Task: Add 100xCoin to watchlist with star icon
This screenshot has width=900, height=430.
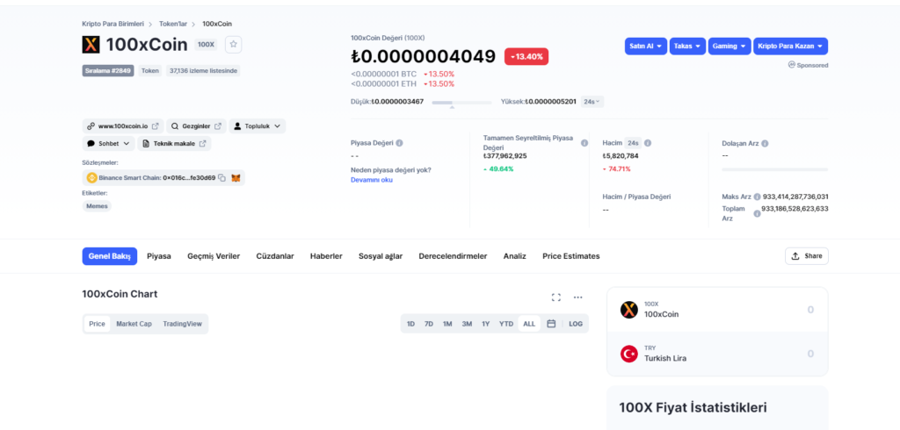Action: 233,45
